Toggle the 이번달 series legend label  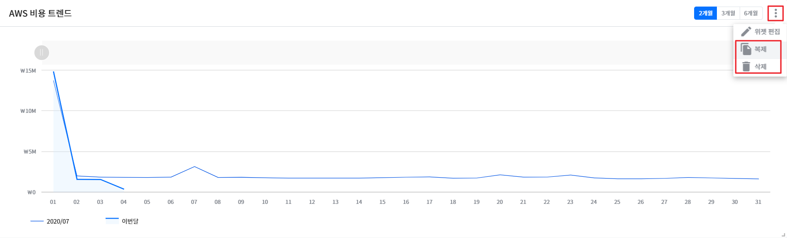(130, 221)
